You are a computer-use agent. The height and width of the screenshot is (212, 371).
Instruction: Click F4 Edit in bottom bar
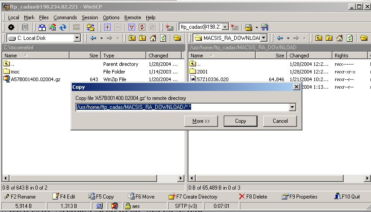pos(64,196)
